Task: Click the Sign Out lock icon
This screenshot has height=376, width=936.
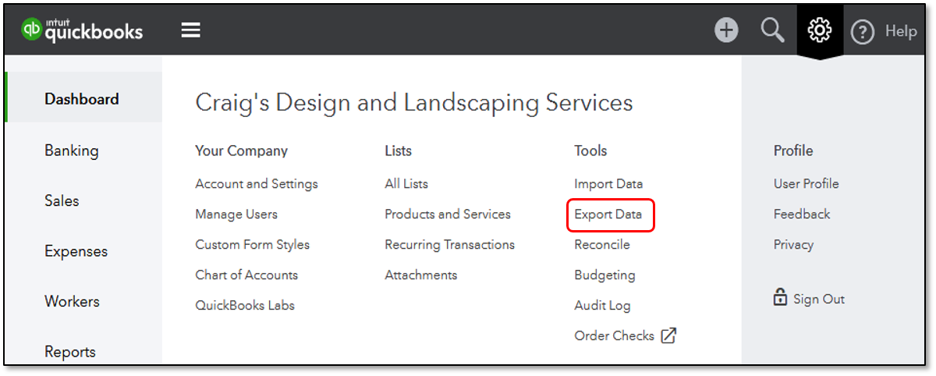Action: tap(780, 297)
